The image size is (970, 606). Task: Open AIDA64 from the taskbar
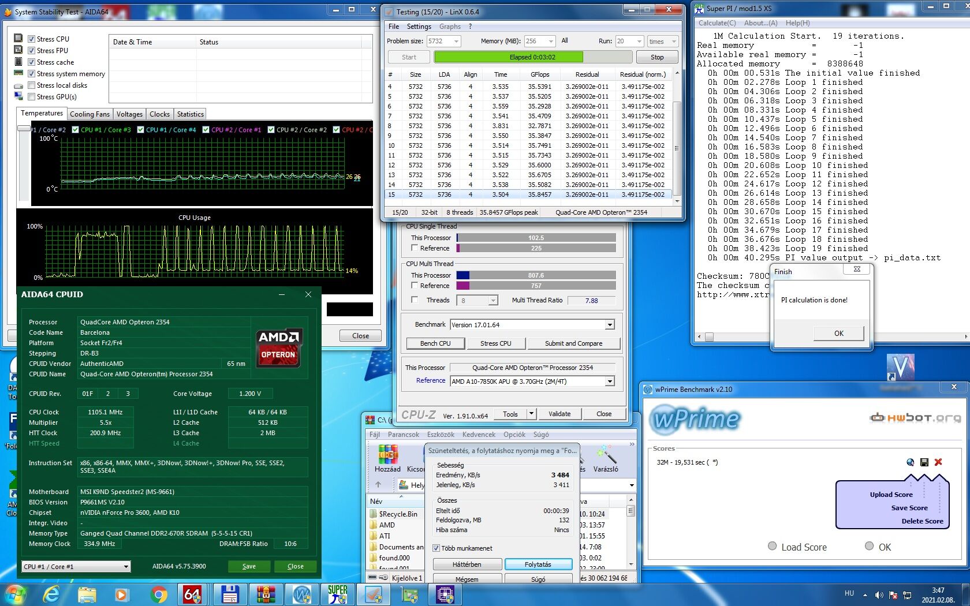192,594
